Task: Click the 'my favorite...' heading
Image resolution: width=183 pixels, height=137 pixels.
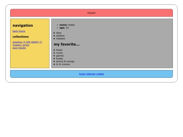Action: [66, 44]
